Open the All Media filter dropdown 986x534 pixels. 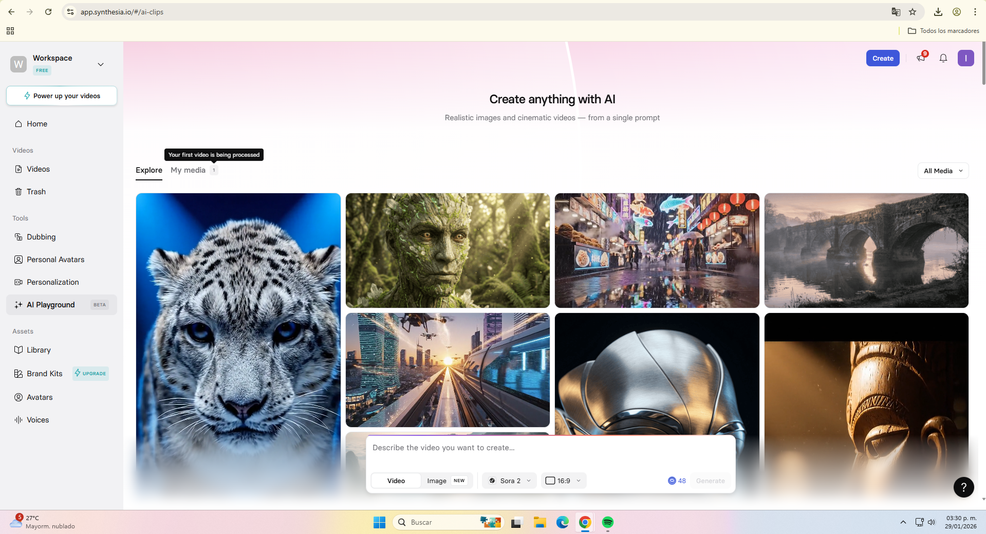(x=943, y=171)
